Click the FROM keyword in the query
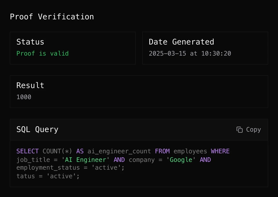278x197 pixels. point(162,151)
